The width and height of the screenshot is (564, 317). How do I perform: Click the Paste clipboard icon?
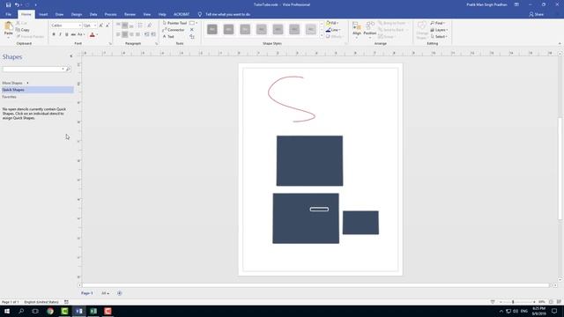click(8, 26)
